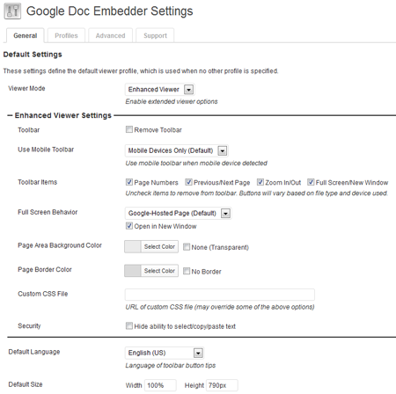Open the Full Screen Behavior dropdown
The height and width of the screenshot is (394, 396).
pos(225,213)
